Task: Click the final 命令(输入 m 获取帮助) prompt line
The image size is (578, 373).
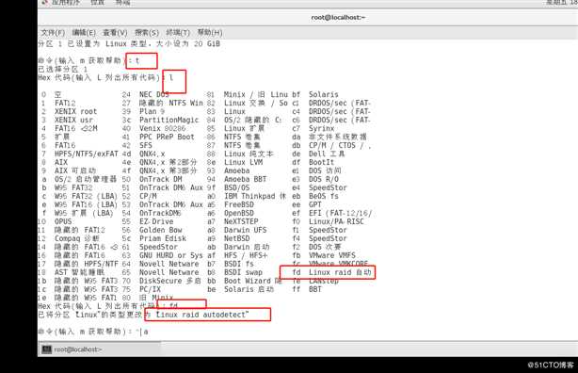Action: click(93, 332)
